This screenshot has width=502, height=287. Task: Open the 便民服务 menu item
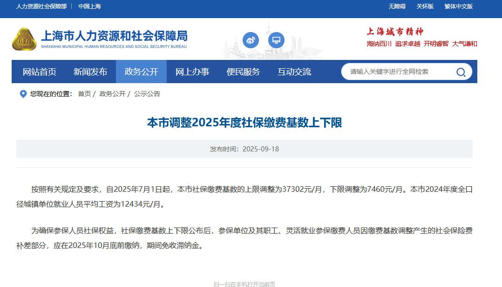(243, 72)
